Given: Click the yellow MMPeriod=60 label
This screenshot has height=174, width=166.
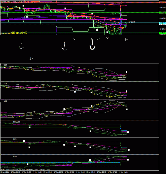Looking at the screenshot, I should coord(19,33).
